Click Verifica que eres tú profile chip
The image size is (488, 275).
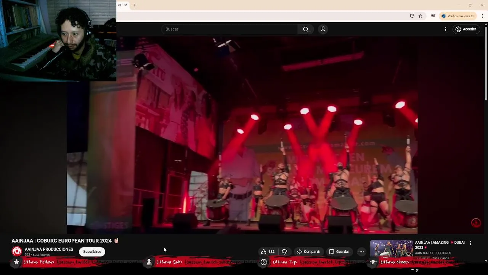(x=457, y=16)
